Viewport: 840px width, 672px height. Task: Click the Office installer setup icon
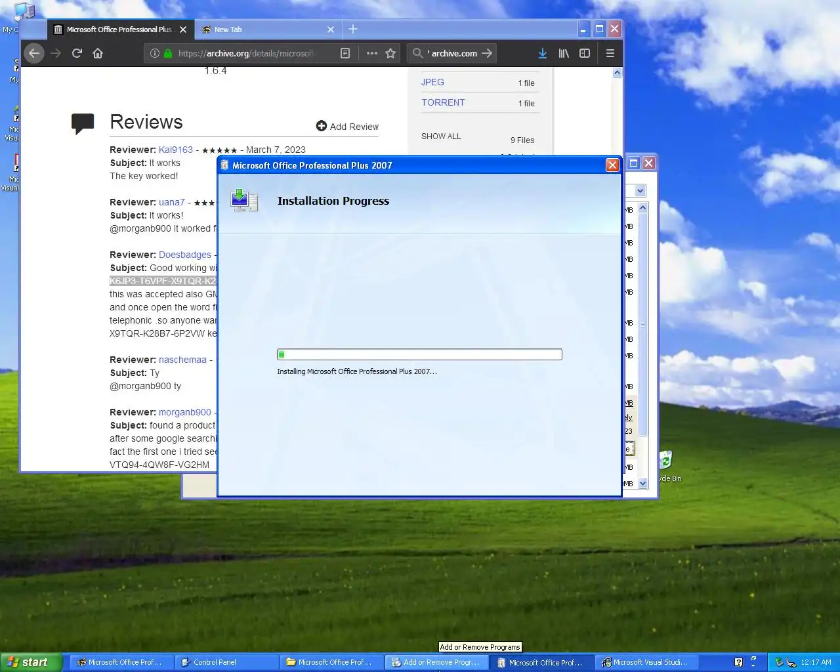(244, 200)
